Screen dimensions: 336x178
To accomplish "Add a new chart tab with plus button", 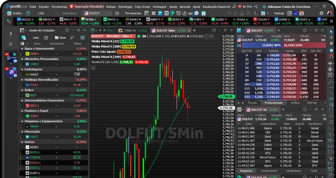I will (x=194, y=31).
